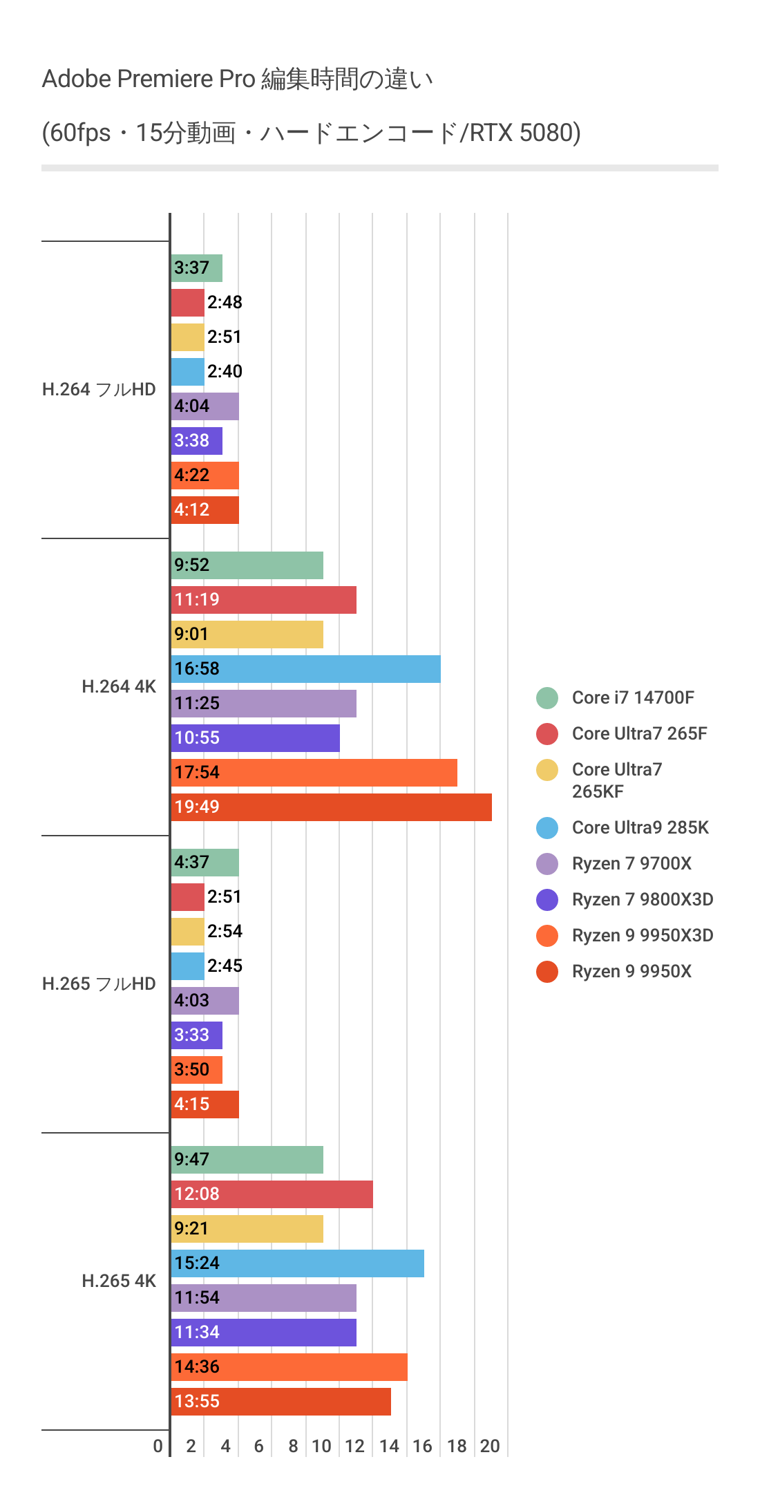Click the H.264 フルHD category label

[x=99, y=389]
